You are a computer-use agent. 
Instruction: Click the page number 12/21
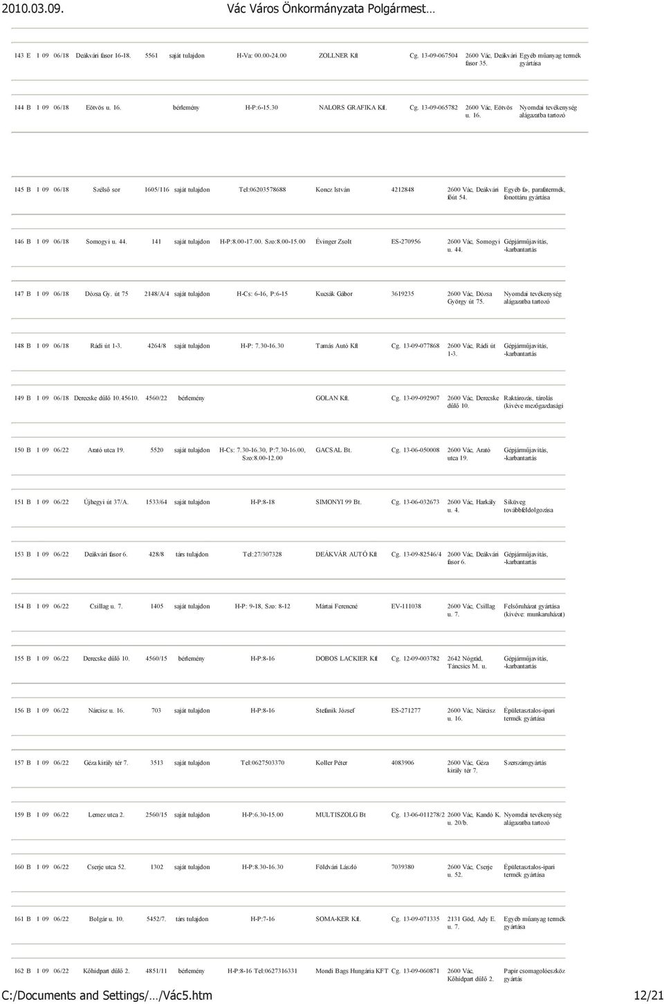coord(647,996)
